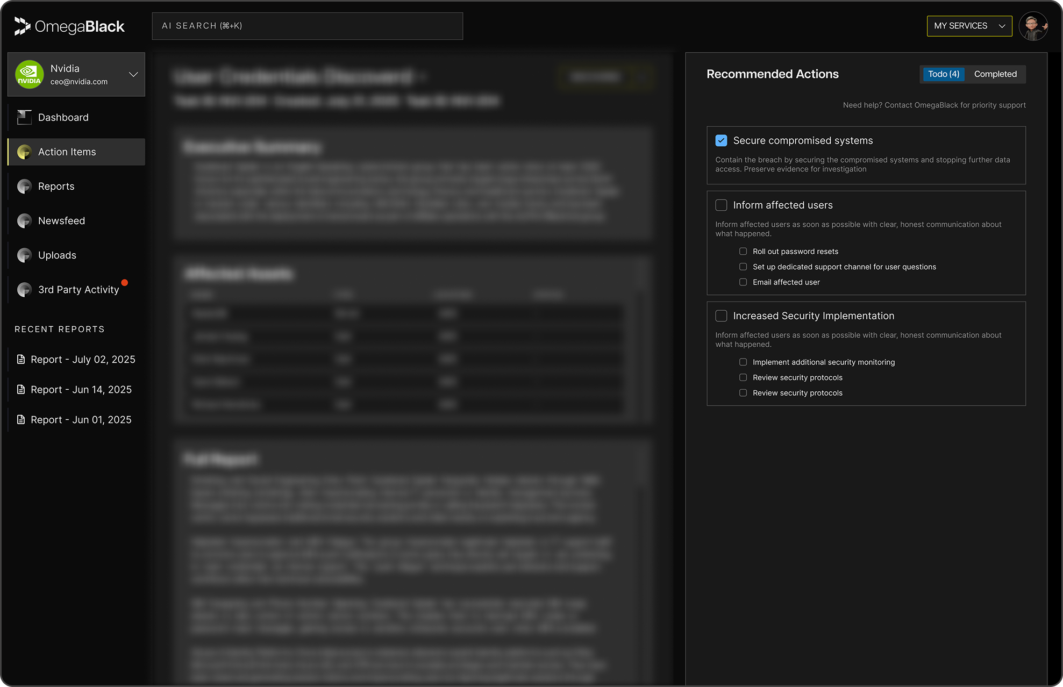The height and width of the screenshot is (687, 1063).
Task: Open the Newsfeed sidebar icon
Action: [24, 221]
